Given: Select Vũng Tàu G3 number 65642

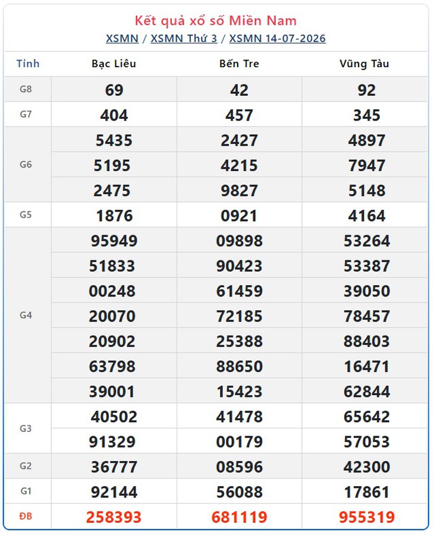Looking at the screenshot, I should pyautogui.click(x=367, y=417).
